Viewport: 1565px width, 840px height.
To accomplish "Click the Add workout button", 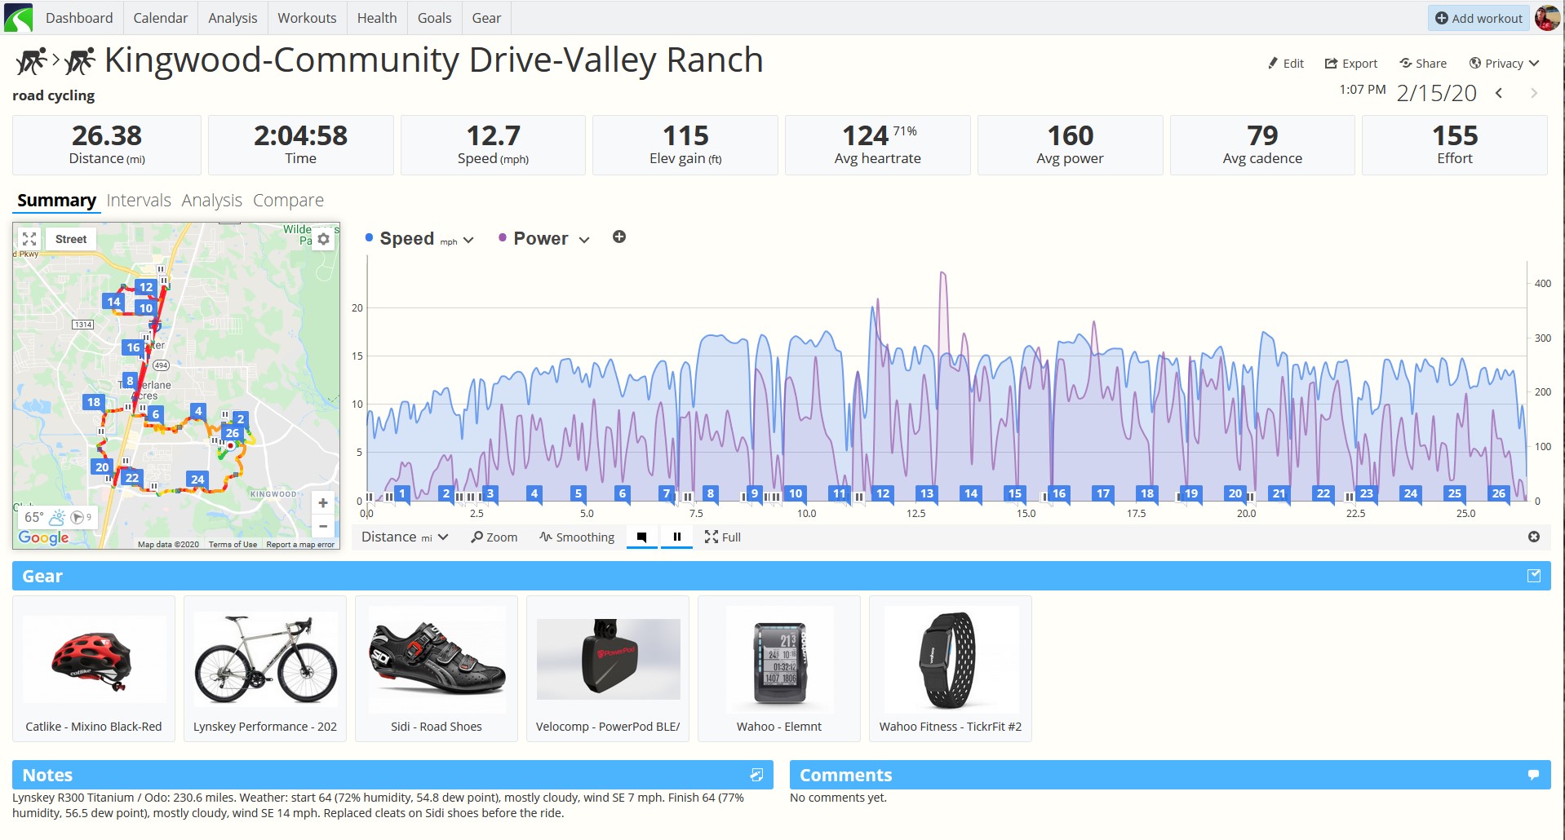I will pos(1479,18).
